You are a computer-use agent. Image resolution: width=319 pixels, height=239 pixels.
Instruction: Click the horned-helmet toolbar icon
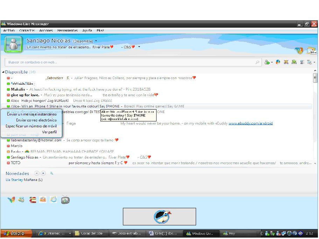pyautogui.click(x=286, y=62)
